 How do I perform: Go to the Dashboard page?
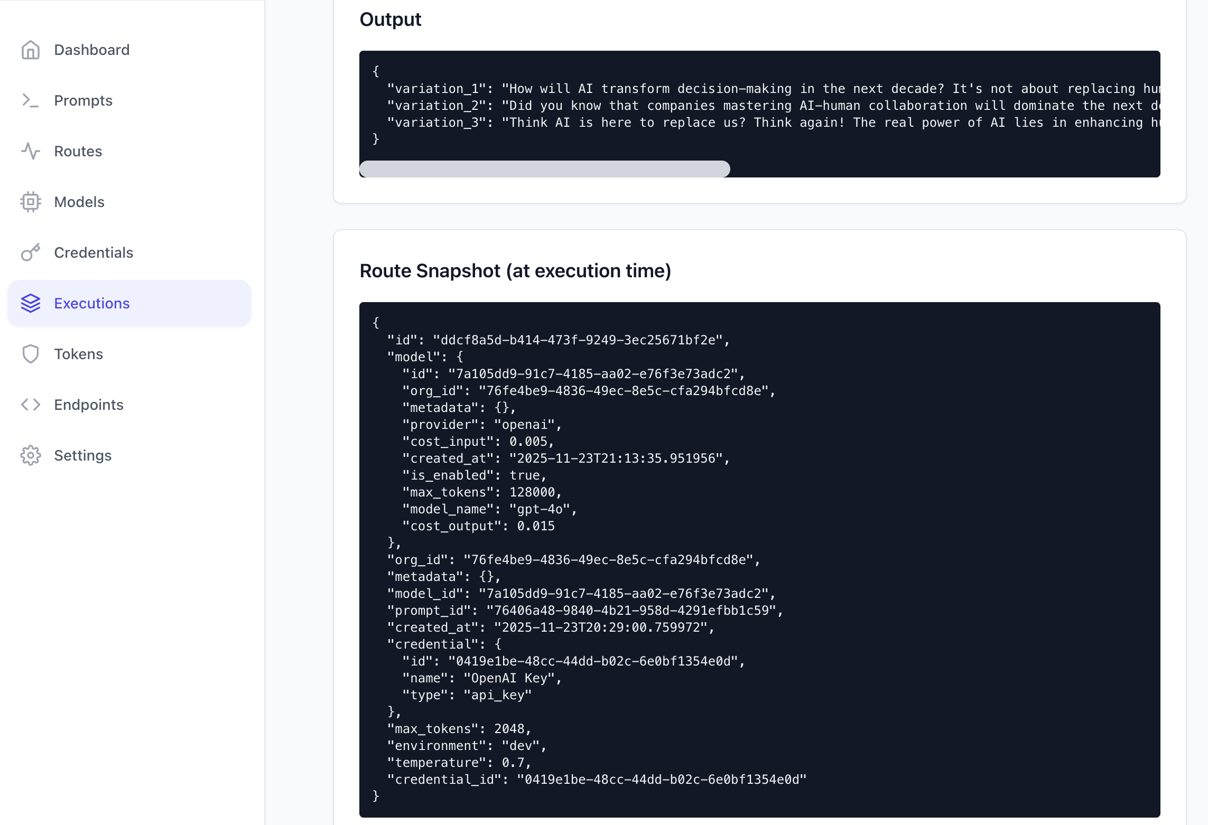pos(91,50)
